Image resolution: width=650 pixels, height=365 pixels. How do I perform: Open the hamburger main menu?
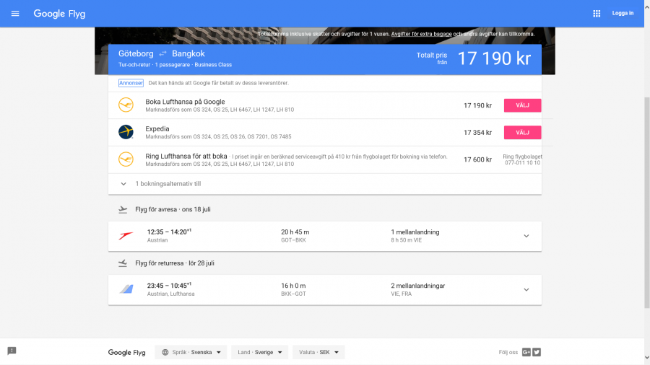point(15,14)
